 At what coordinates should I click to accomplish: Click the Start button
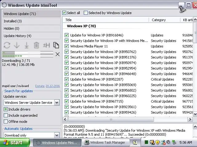pyautogui.click(x=15, y=142)
